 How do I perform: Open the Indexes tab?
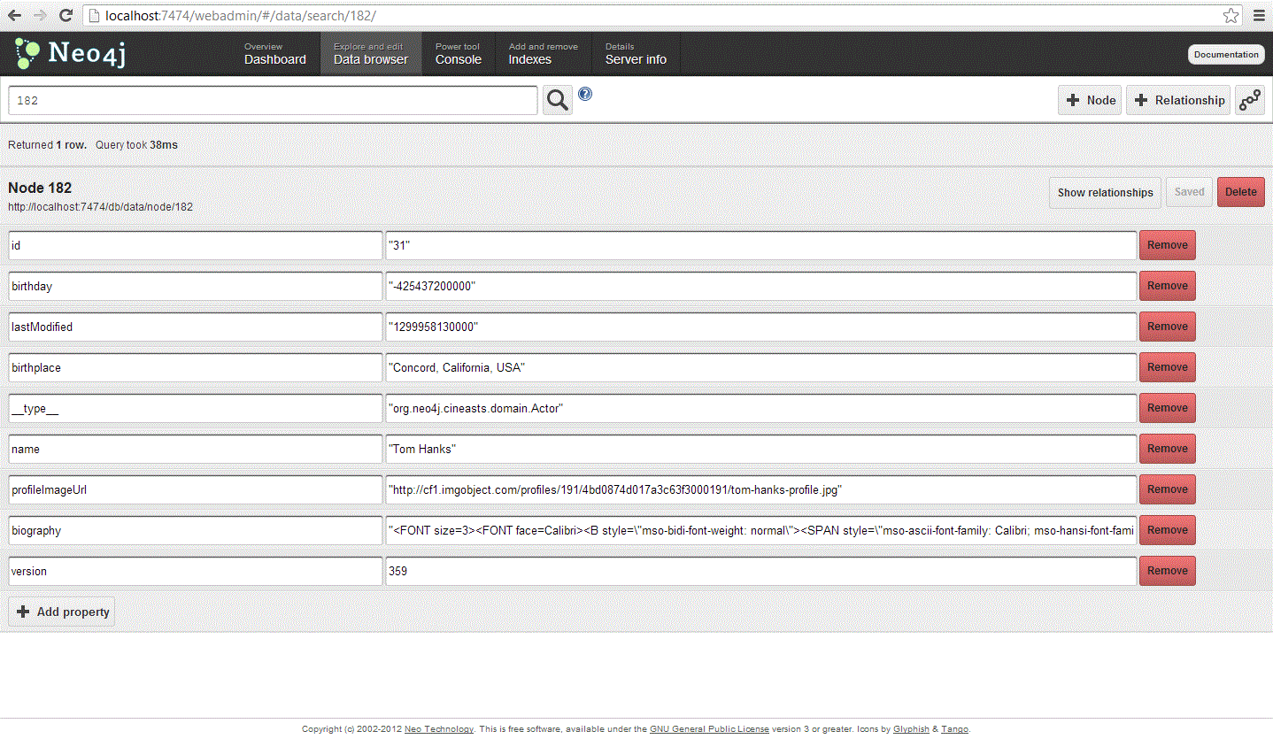point(544,54)
